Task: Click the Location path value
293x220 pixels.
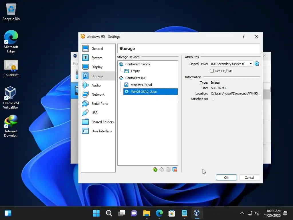Action: coord(235,93)
